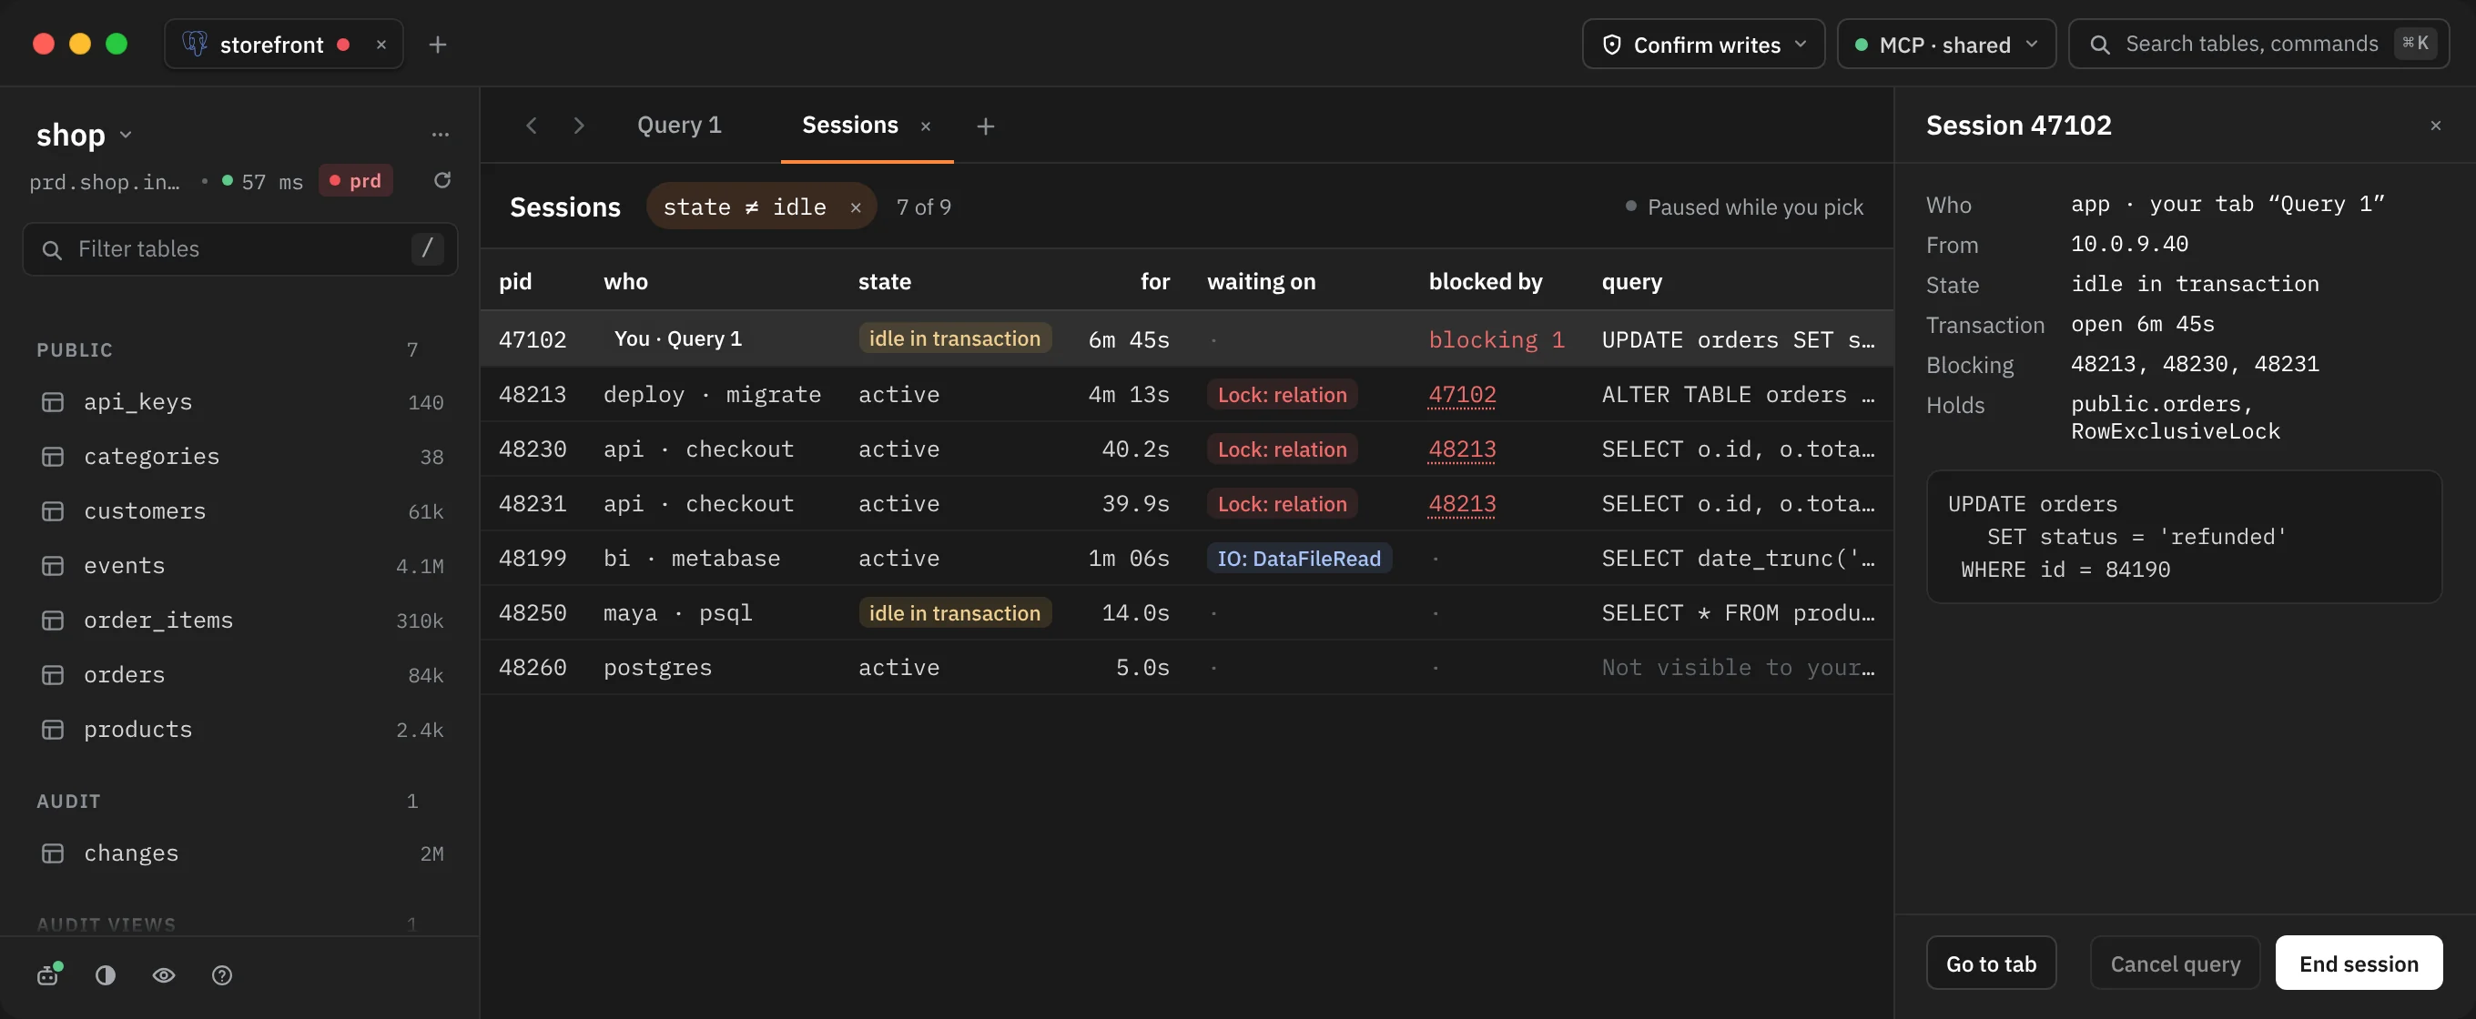
Task: Toggle the eye visibility icon
Action: (165, 975)
